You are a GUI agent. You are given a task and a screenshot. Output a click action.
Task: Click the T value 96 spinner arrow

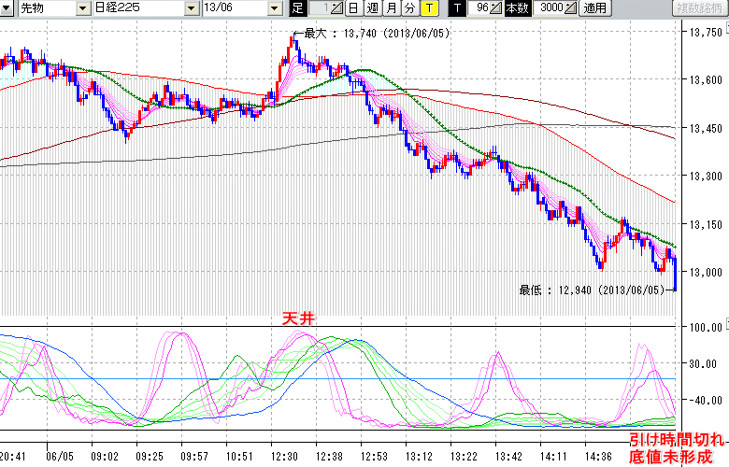[x=496, y=8]
